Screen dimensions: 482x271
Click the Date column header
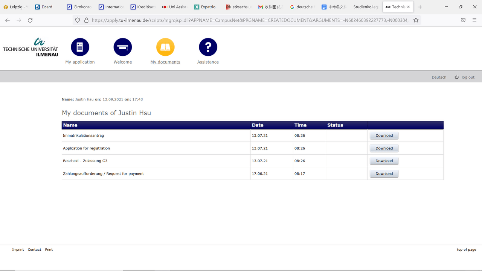272,125
